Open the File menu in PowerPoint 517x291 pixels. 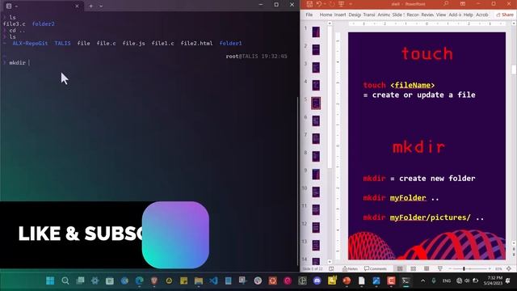pyautogui.click(x=309, y=15)
